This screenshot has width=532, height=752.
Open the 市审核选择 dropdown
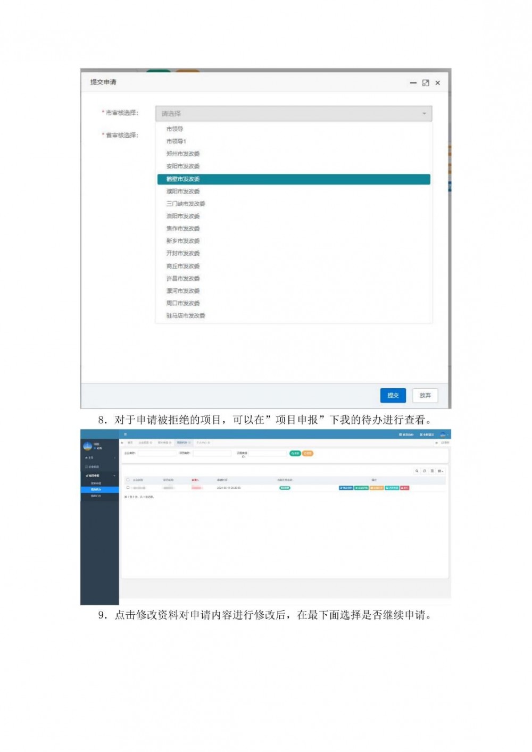pos(293,113)
